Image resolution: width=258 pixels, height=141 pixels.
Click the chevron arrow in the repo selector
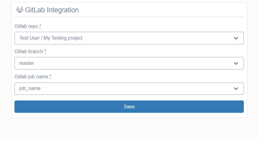click(236, 38)
